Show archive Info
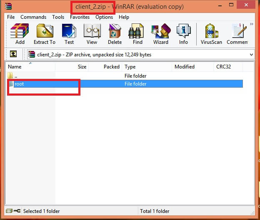The image size is (260, 220). tap(183, 33)
